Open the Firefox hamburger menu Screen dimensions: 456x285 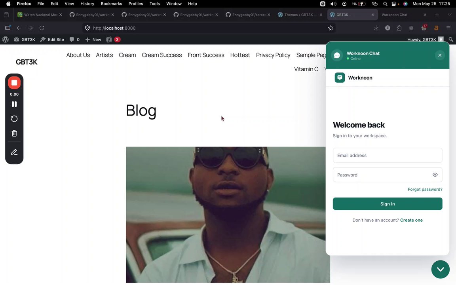pyautogui.click(x=448, y=28)
